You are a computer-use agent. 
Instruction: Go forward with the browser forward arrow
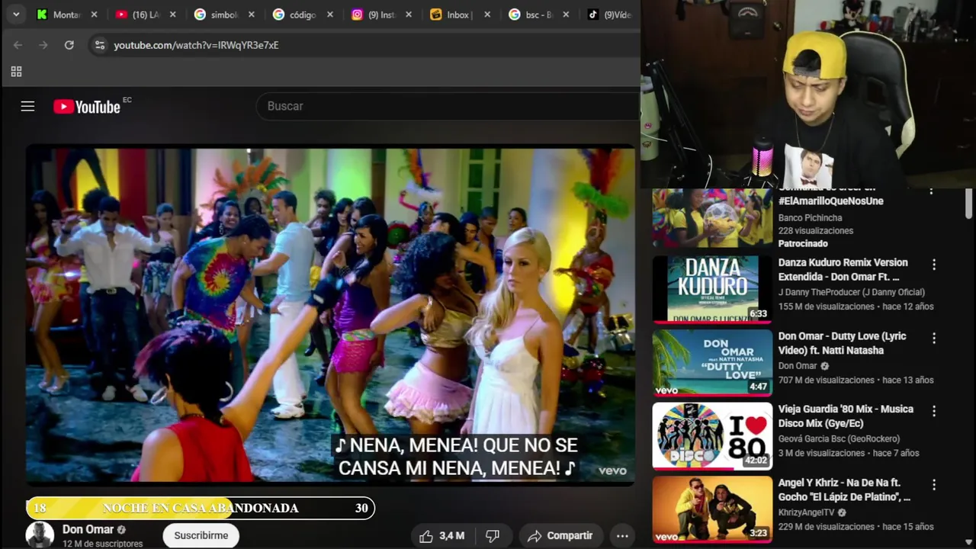coord(43,45)
